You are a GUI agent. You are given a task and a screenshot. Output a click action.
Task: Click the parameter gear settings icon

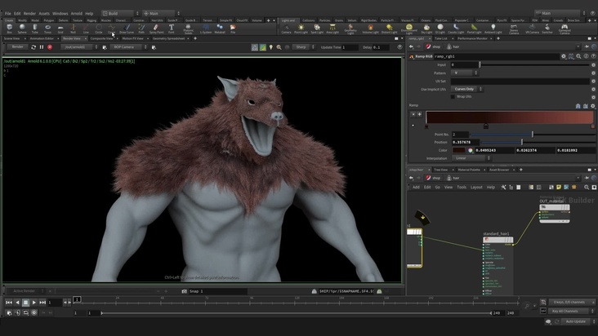(564, 56)
